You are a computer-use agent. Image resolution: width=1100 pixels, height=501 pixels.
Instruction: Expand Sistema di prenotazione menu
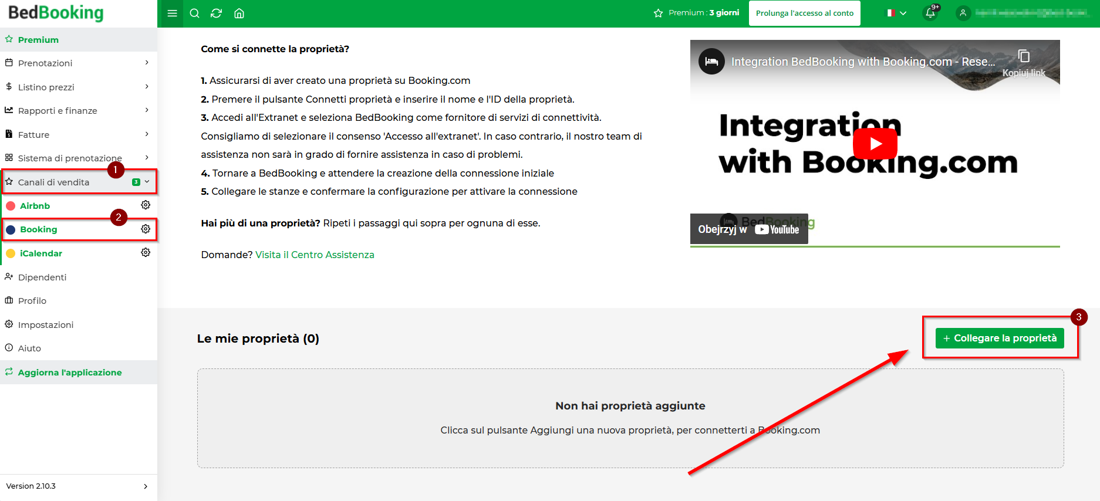pyautogui.click(x=79, y=158)
